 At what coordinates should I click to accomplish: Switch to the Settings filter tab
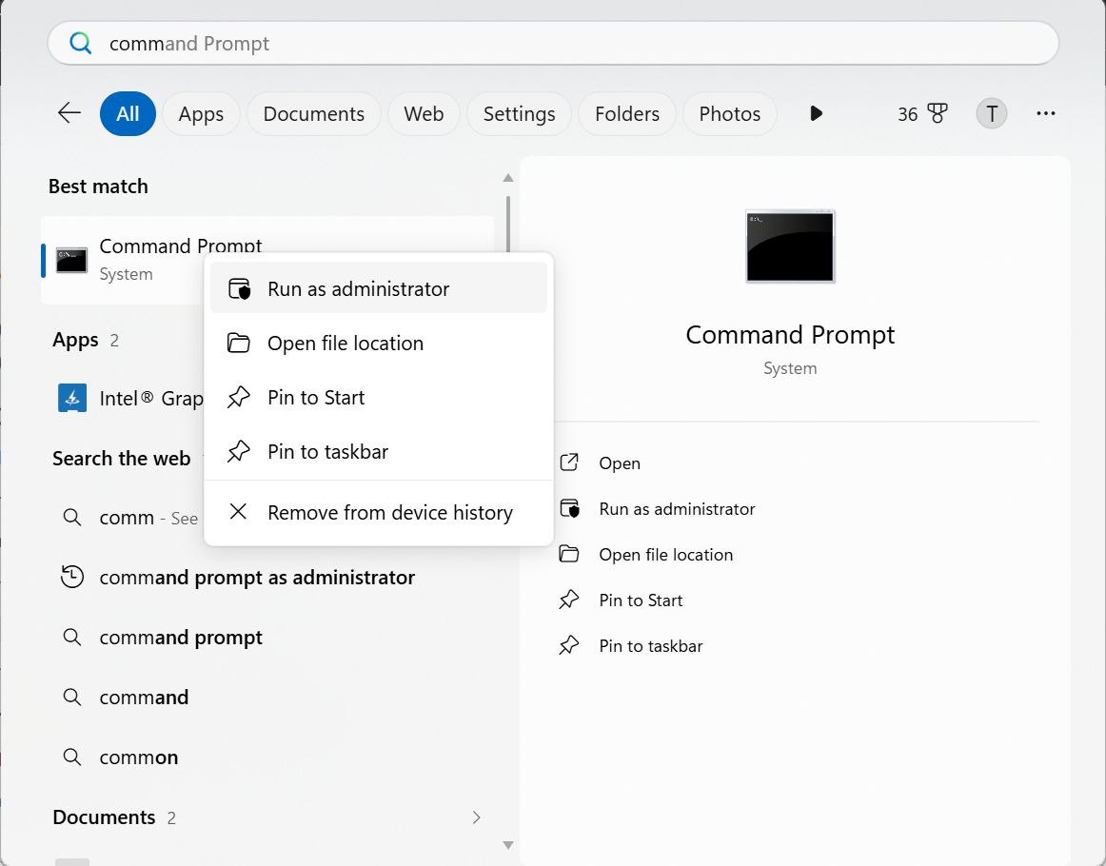[x=519, y=113]
